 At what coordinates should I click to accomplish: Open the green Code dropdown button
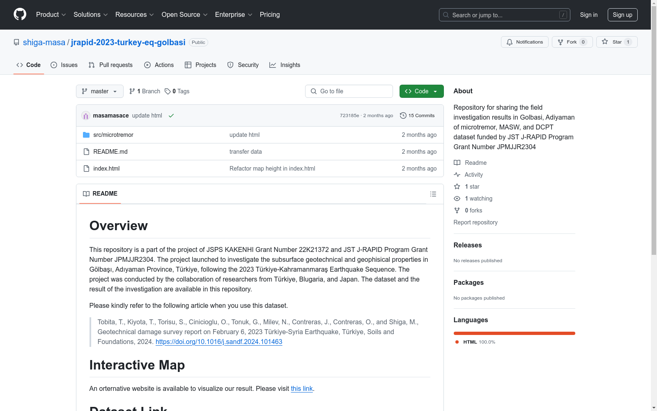pos(422,91)
